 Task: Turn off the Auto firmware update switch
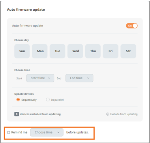[x=132, y=26]
